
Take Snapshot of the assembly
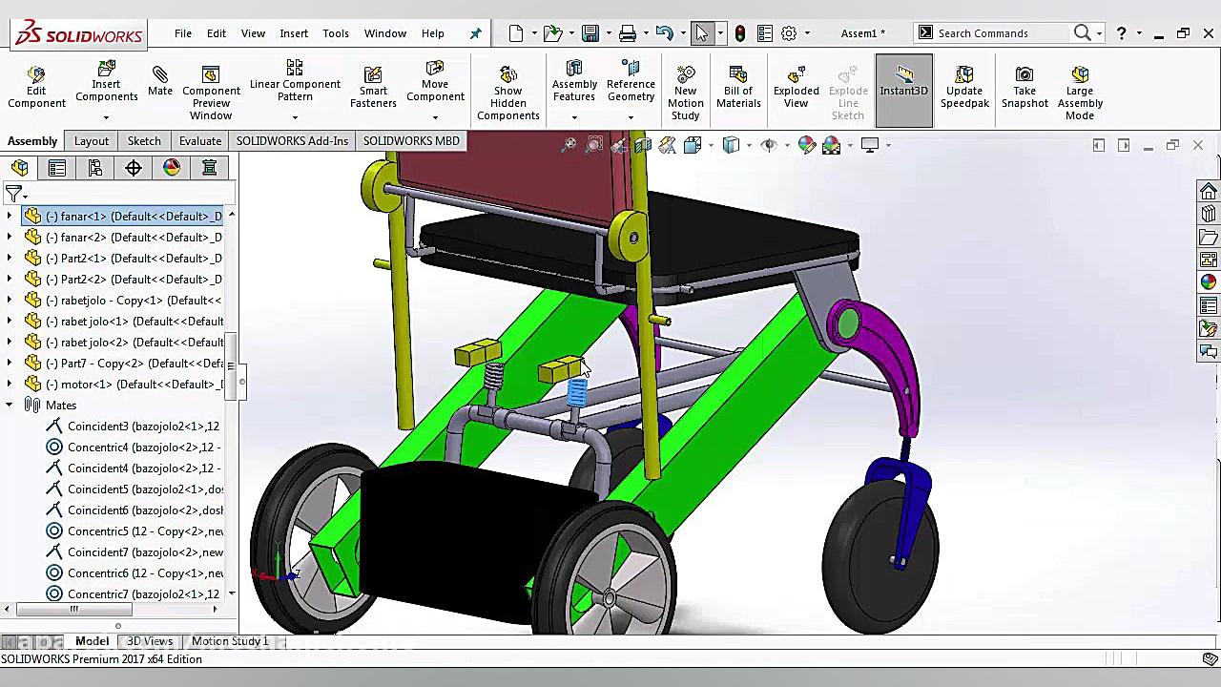point(1024,87)
